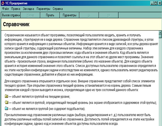Click text 'объект не является группой'
Image resolution: width=162 pixels, height=126 pixels.
[30, 109]
